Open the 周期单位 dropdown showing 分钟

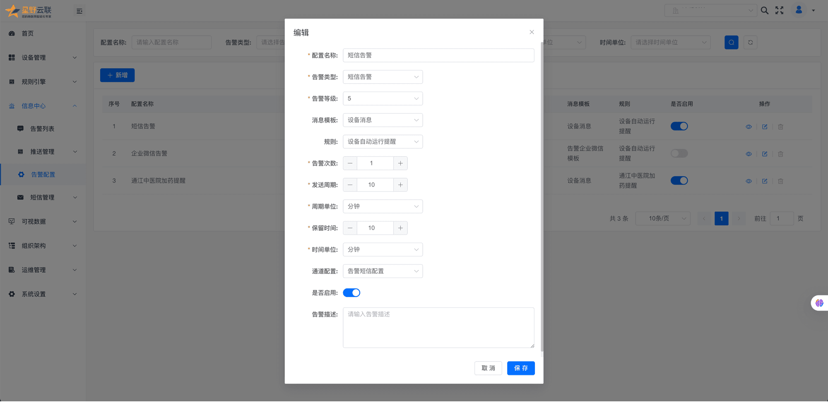[x=382, y=206]
